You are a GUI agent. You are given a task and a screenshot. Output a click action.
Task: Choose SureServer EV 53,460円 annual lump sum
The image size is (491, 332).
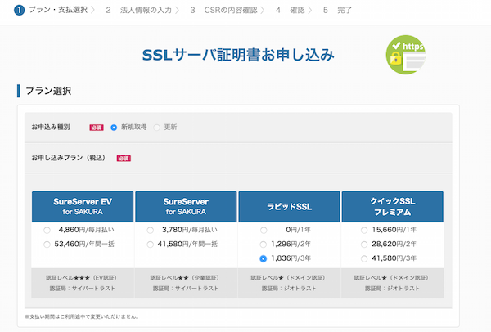pyautogui.click(x=47, y=245)
